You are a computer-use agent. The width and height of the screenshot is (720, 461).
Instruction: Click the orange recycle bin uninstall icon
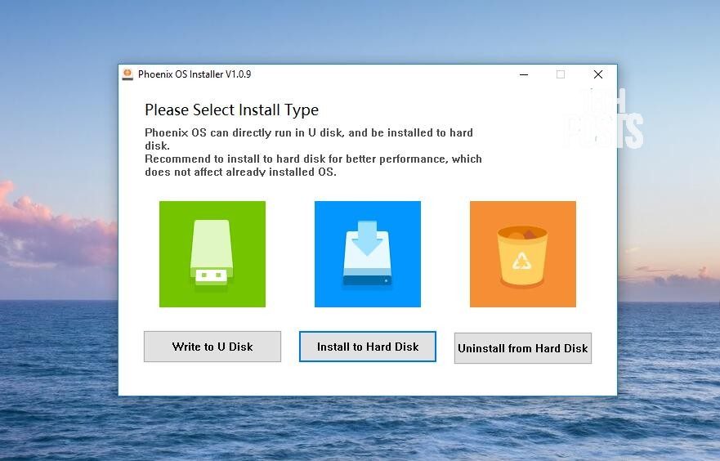(522, 254)
